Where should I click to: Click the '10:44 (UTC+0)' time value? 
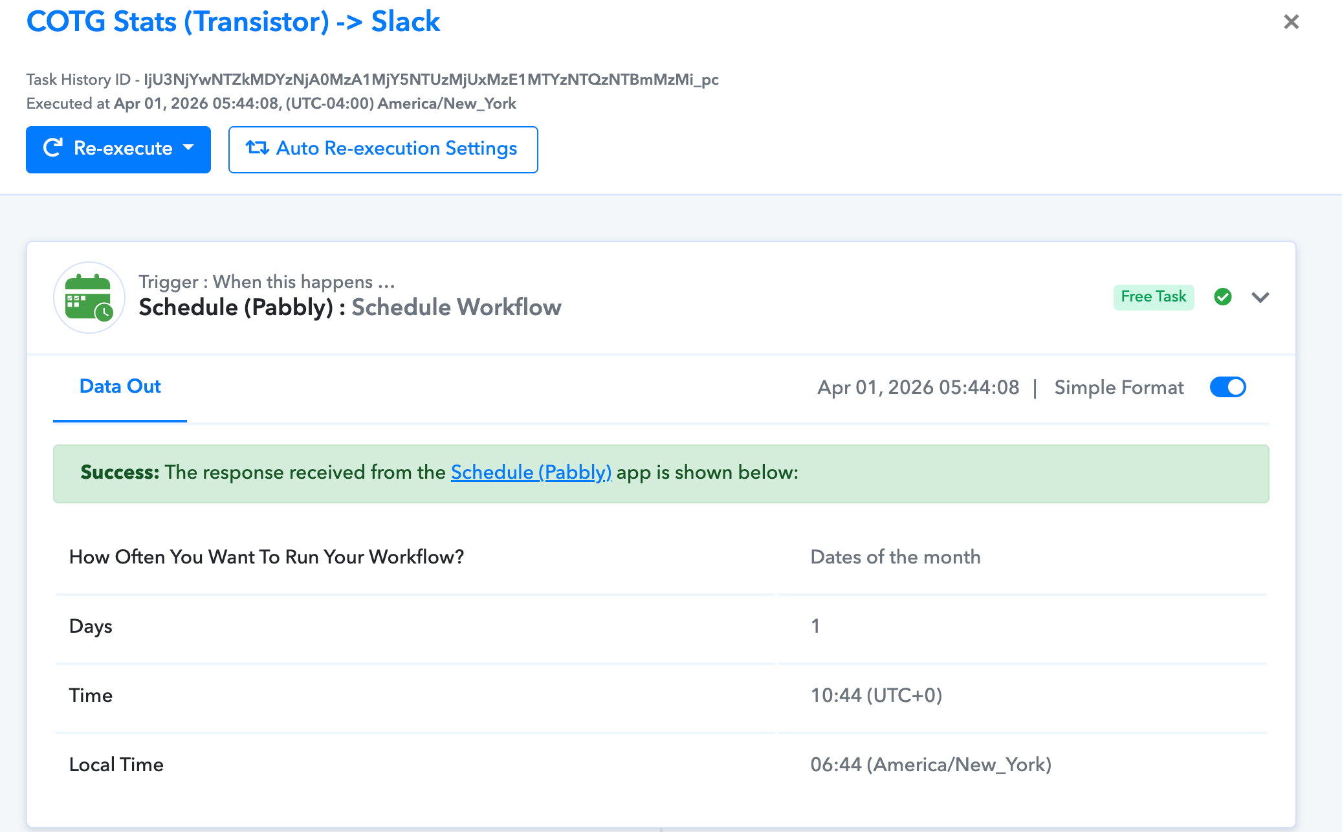tap(877, 695)
